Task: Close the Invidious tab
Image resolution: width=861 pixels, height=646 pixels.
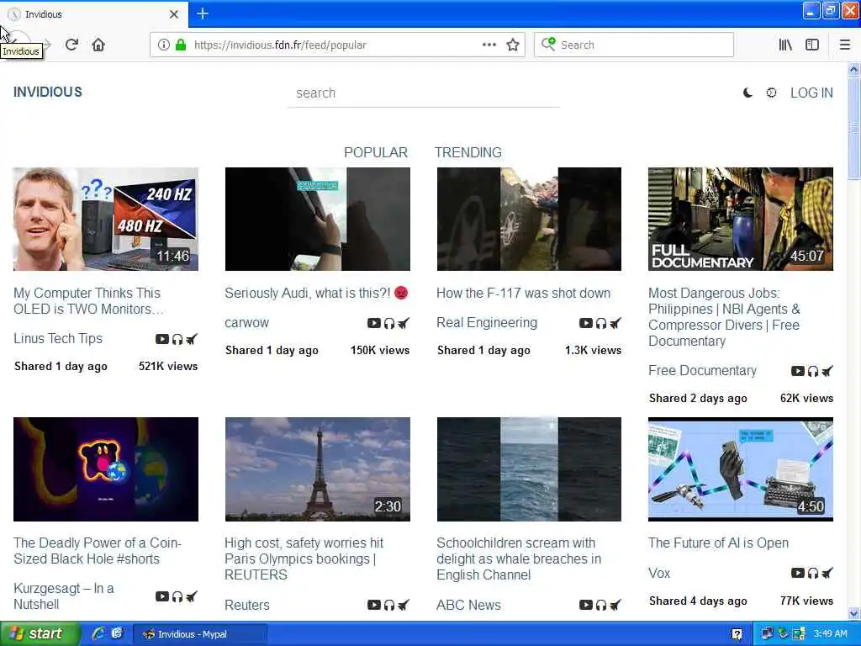Action: (x=173, y=13)
